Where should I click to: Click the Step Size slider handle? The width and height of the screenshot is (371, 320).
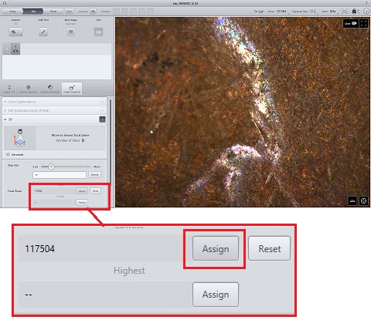[51, 167]
